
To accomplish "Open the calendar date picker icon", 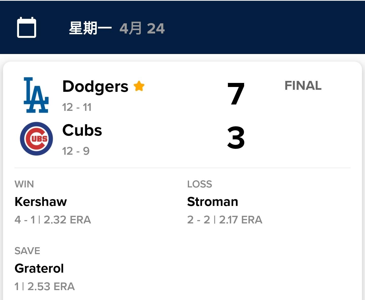I will [x=27, y=28].
